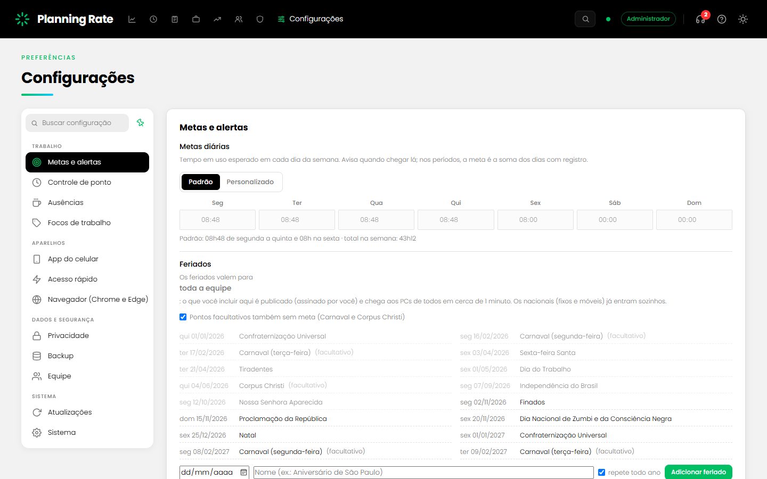Open Privacidade settings section
Screen dimensions: 767x479
(87, 336)
